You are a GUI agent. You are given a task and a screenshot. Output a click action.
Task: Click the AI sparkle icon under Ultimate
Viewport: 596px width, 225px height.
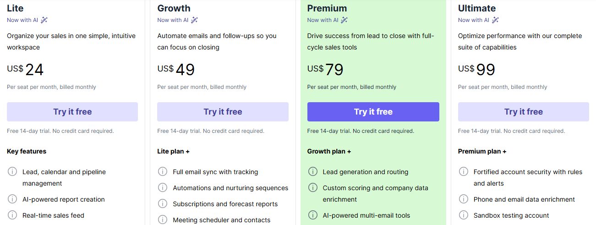point(495,20)
